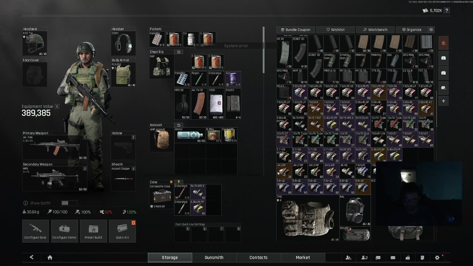473x266 pixels.
Task: Click the Show Outfit info icon
Action: click(25, 203)
